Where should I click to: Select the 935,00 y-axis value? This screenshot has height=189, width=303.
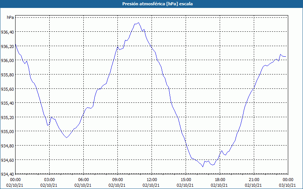click(7, 132)
